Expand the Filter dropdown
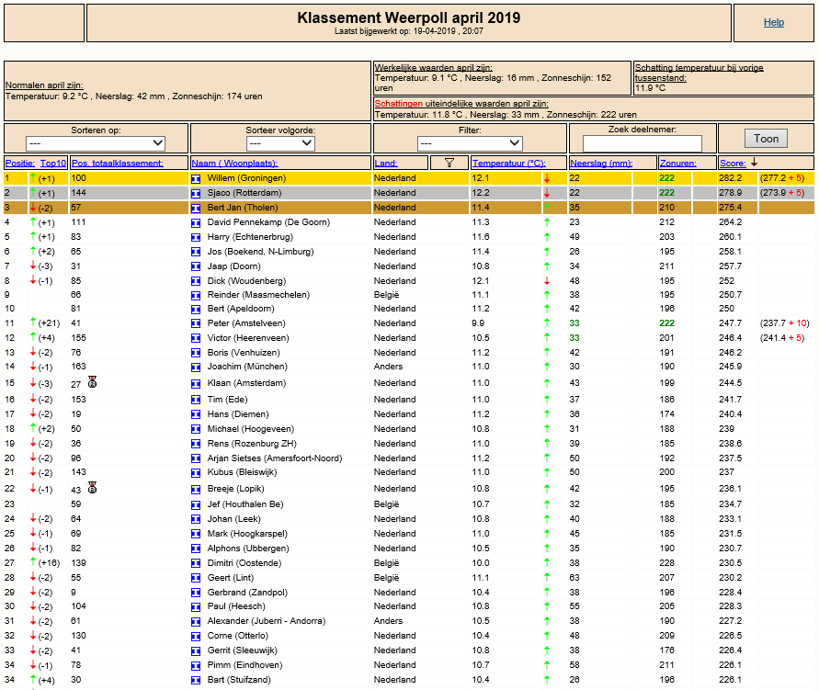The width and height of the screenshot is (819, 690). click(x=470, y=143)
